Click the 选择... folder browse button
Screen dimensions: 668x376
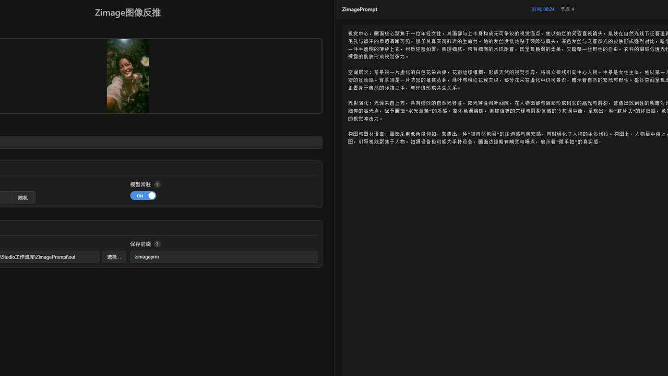click(x=114, y=256)
